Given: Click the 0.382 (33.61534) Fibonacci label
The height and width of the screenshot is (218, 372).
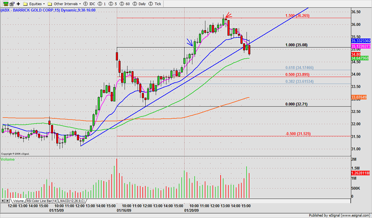Looking at the screenshot, I should pyautogui.click(x=300, y=81).
